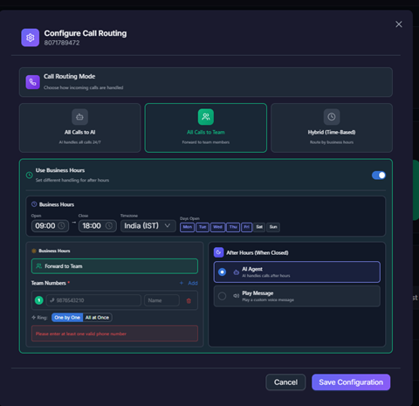The width and height of the screenshot is (419, 406).
Task: Click the purple phone icon in Call Routing Mode
Action: pyautogui.click(x=32, y=82)
